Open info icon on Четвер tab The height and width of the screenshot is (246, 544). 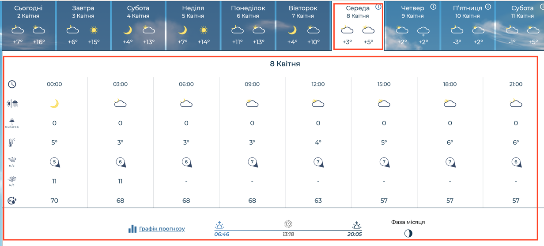coord(433,7)
